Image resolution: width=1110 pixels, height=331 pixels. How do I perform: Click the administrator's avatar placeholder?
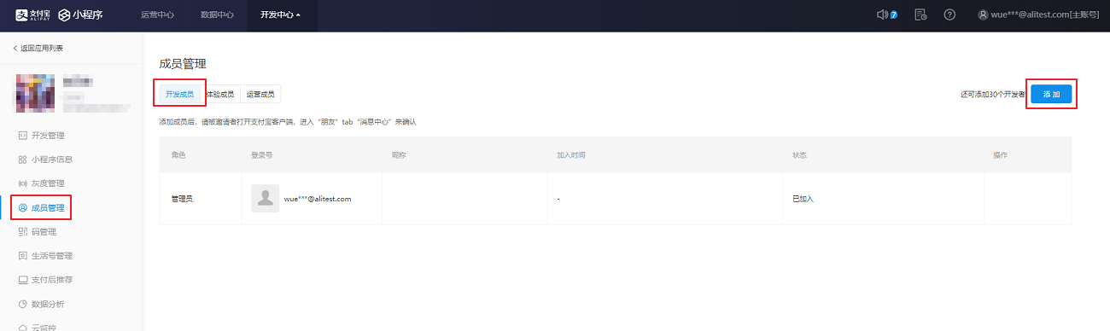pos(266,198)
